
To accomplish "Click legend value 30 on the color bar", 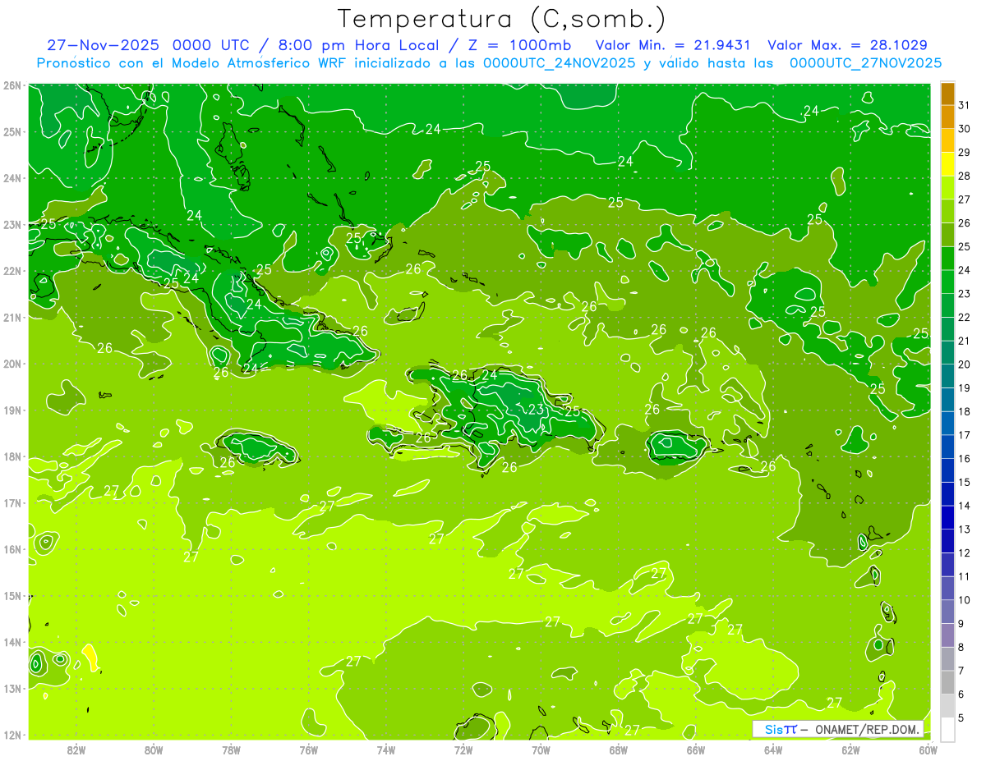I will tap(965, 129).
